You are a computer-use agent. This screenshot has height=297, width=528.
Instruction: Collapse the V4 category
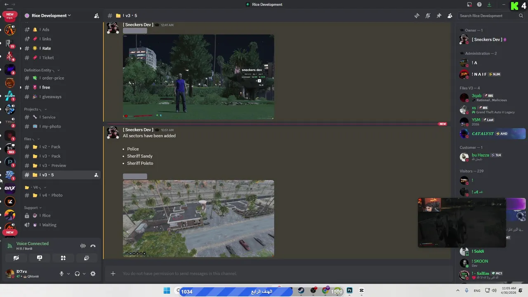click(35, 187)
